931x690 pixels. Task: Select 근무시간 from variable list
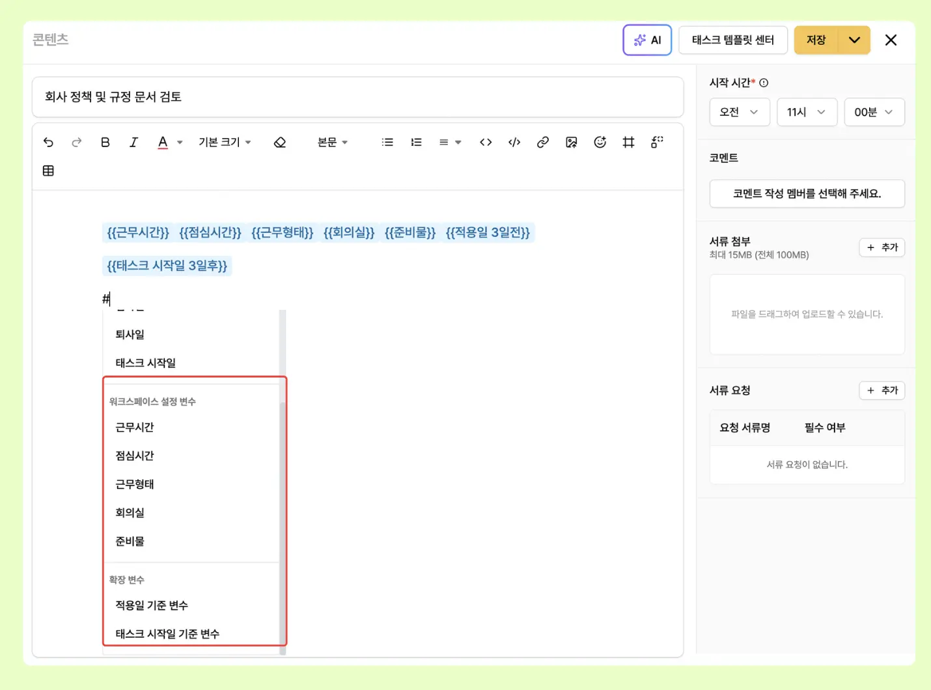(x=135, y=427)
